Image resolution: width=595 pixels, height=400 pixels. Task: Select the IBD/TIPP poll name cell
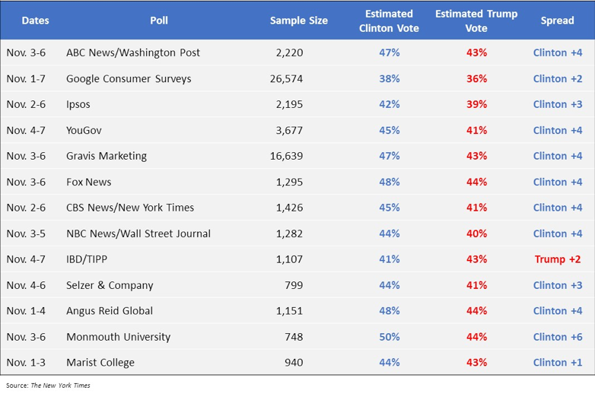coord(87,259)
